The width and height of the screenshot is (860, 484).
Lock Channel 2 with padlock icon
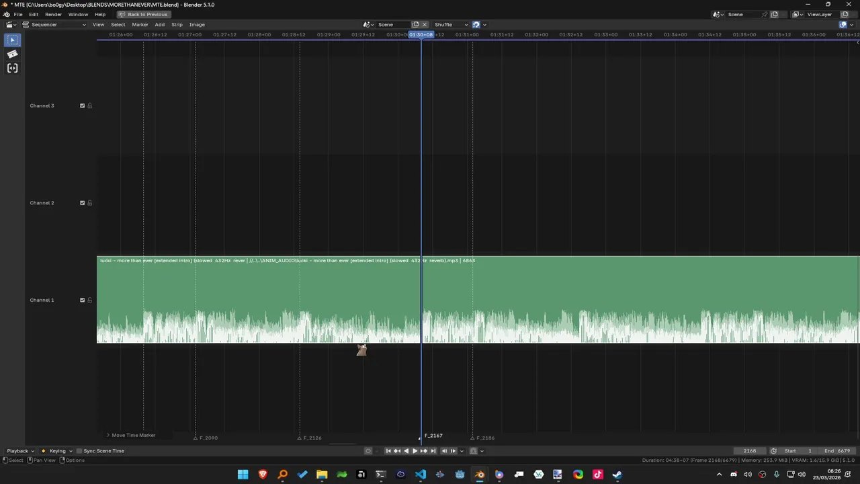click(89, 203)
